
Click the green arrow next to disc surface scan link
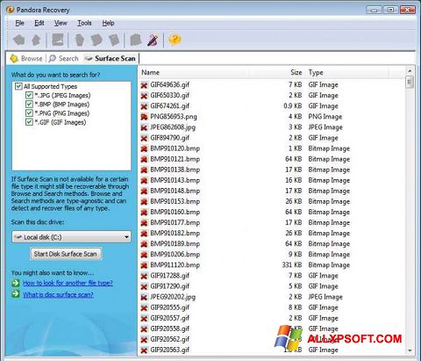[x=16, y=293]
